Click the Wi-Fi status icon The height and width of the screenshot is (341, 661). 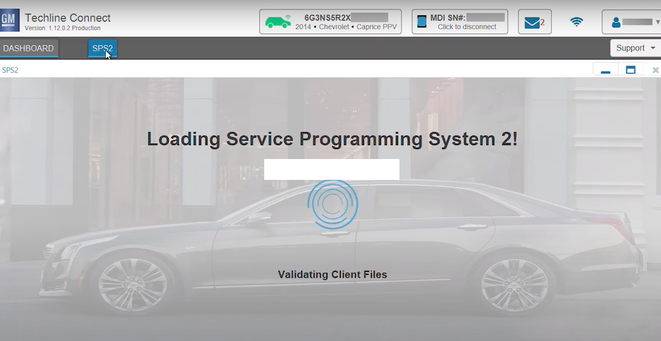click(x=576, y=21)
